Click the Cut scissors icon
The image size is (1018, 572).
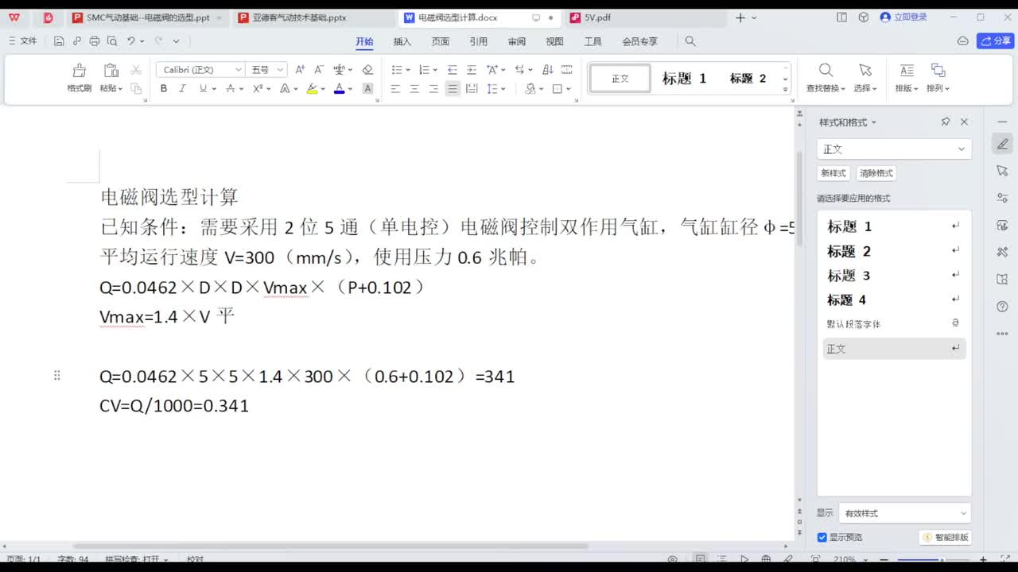tap(136, 70)
